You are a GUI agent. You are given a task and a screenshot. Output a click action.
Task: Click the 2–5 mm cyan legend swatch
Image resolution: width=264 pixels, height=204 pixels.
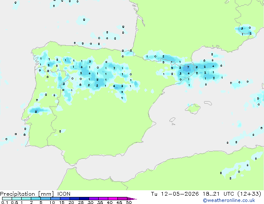point(36,199)
